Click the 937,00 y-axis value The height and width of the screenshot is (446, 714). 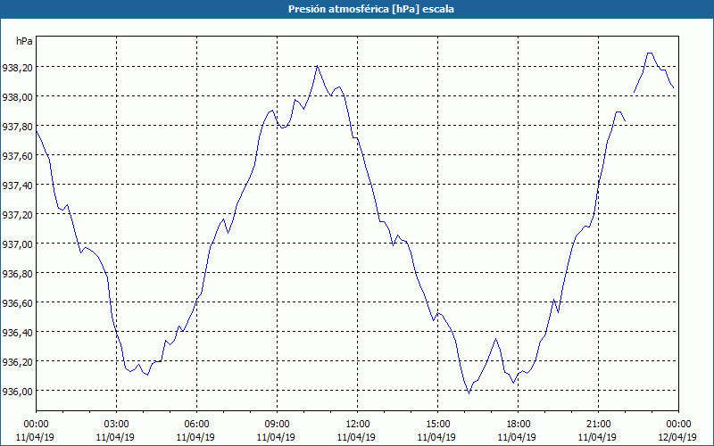17,244
